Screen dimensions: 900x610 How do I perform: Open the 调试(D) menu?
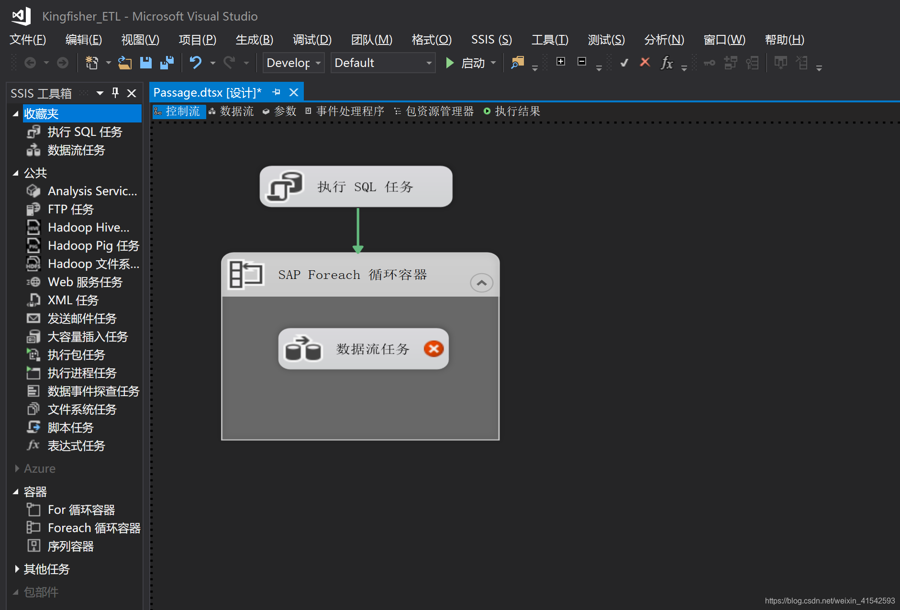point(312,40)
